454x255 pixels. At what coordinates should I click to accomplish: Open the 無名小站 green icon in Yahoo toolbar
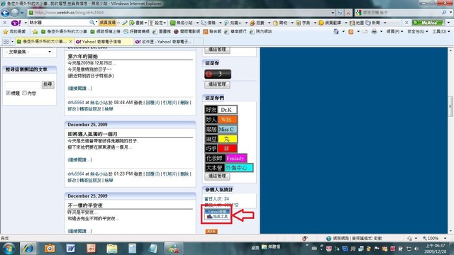[173, 23]
